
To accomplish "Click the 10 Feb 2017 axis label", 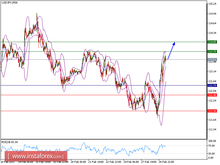I will [8, 162].
